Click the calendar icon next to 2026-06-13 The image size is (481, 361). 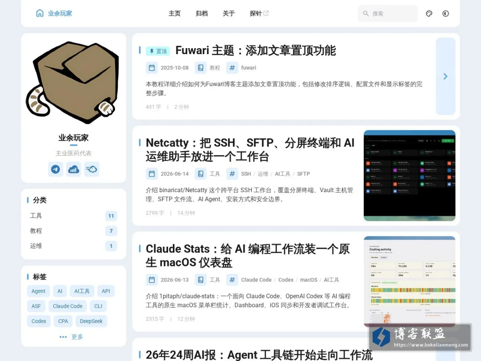[152, 280]
